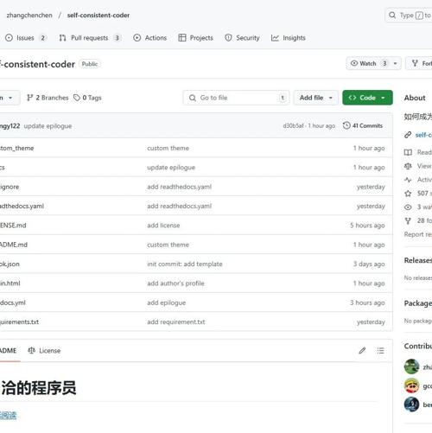The width and height of the screenshot is (432, 433).
Task: Open the latest commit message update epilogue
Action: pos(48,126)
